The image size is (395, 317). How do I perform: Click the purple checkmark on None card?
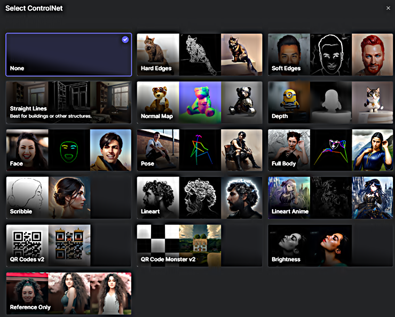point(125,39)
